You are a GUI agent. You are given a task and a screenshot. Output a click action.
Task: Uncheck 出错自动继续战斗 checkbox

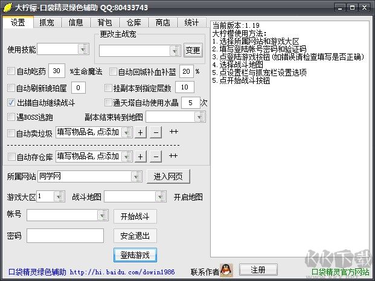11,103
